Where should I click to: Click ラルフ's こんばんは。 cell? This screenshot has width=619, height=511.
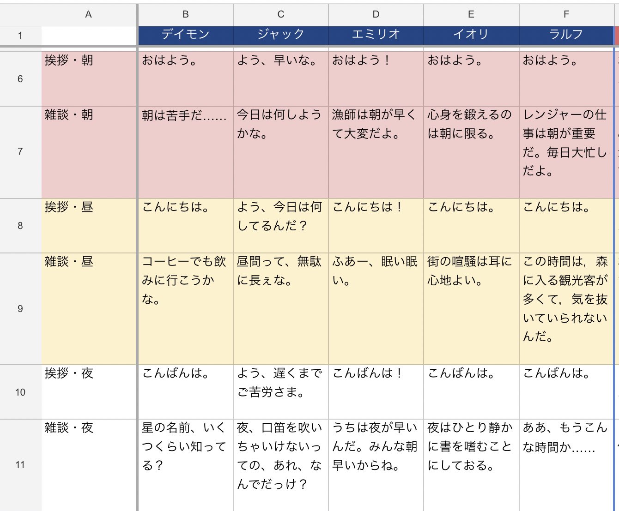tap(566, 392)
